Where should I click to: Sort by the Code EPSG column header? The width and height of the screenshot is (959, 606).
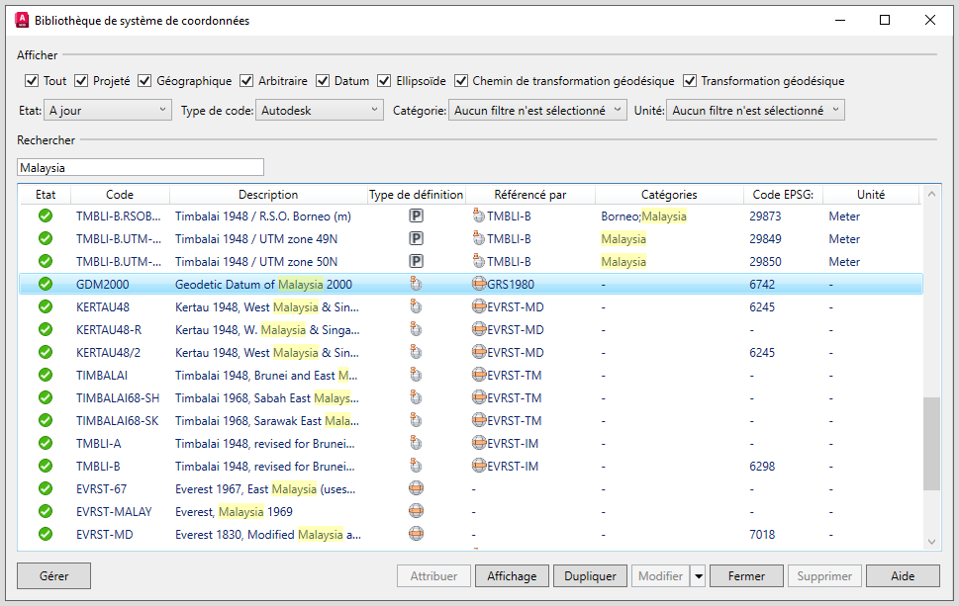point(782,195)
